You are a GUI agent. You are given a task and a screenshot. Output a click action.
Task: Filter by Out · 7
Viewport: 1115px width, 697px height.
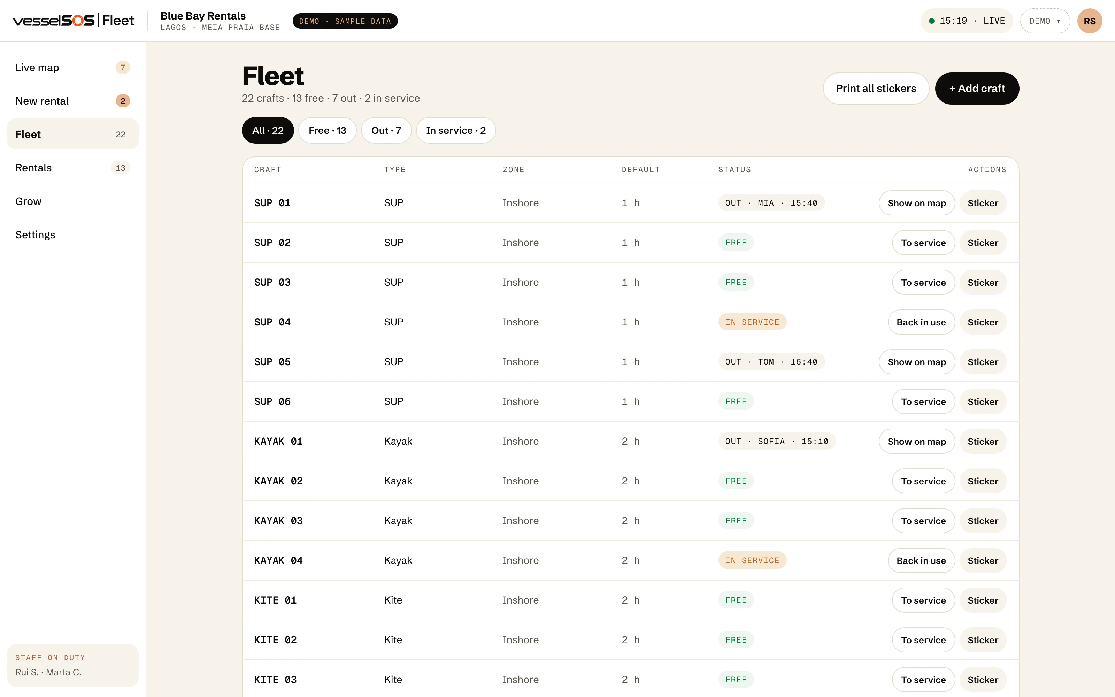coord(386,130)
